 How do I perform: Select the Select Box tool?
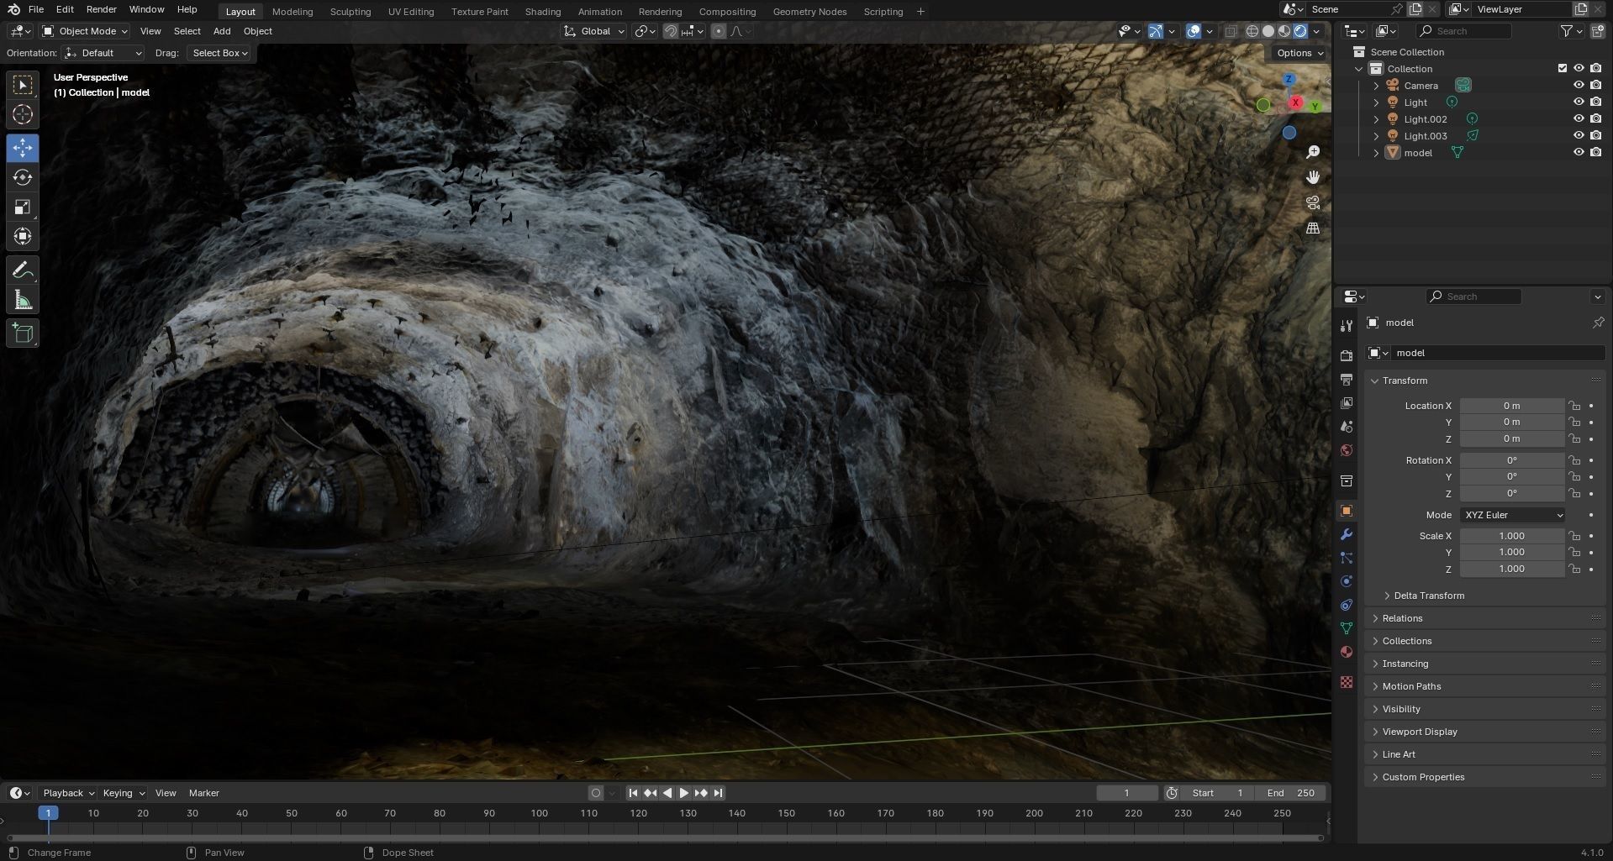[x=23, y=85]
